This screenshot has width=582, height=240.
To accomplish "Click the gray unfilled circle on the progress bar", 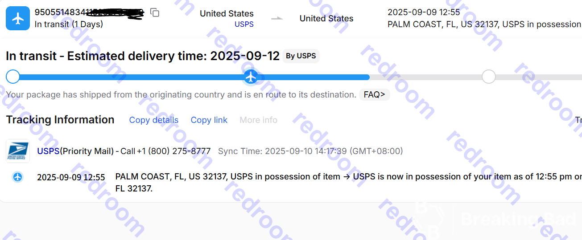I will pyautogui.click(x=489, y=77).
